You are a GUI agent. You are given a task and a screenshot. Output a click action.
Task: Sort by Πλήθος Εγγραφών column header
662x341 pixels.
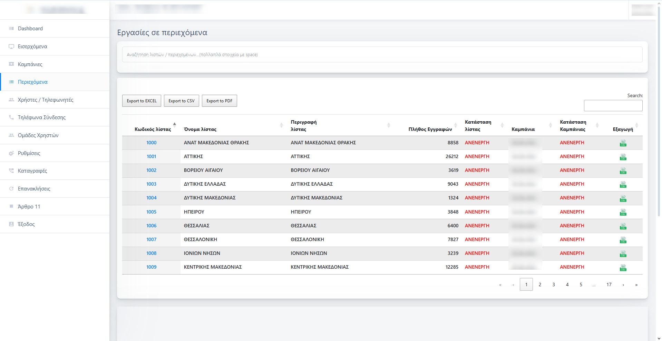[430, 129]
